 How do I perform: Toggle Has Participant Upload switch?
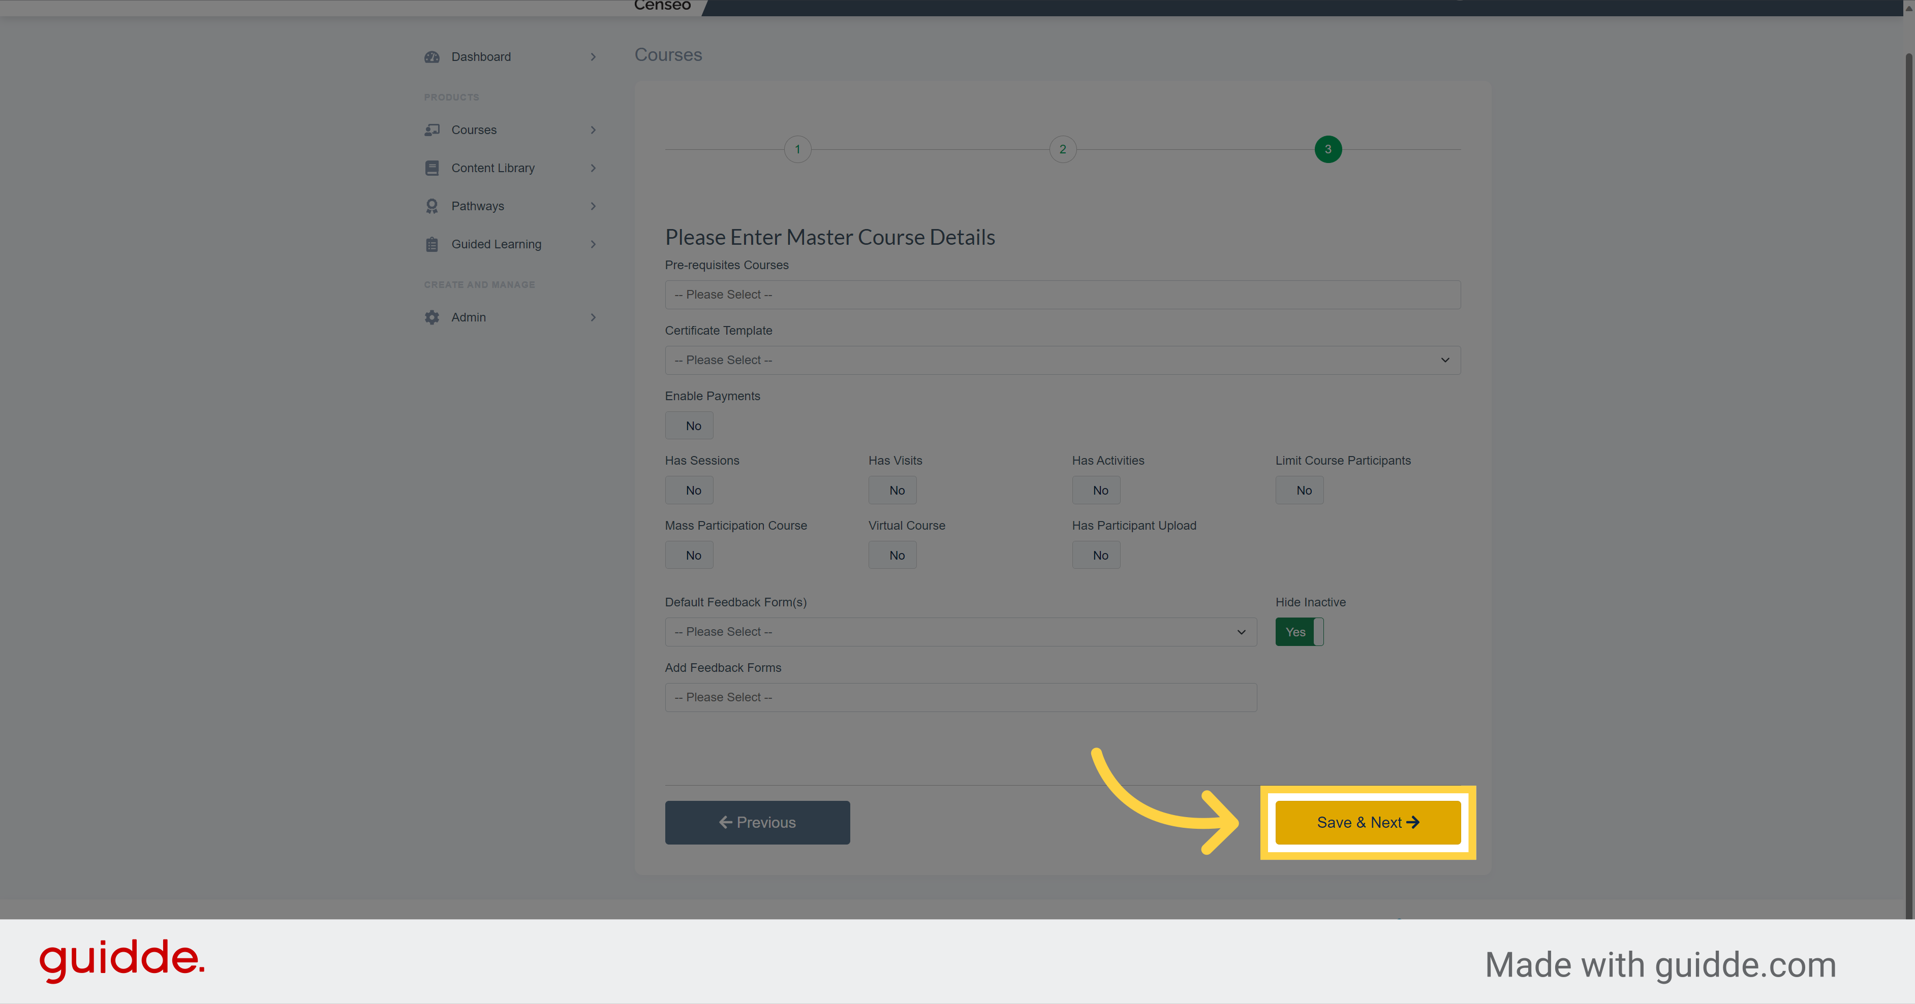[x=1097, y=556]
